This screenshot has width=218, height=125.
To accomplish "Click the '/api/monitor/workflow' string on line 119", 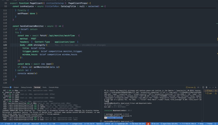I will (x=62, y=36).
